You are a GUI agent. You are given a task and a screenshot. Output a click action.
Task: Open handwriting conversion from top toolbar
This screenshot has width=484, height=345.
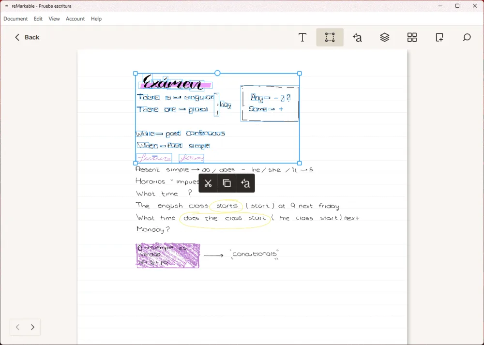[357, 37]
